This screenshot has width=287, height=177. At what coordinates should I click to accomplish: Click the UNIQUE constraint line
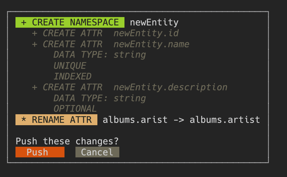70,66
